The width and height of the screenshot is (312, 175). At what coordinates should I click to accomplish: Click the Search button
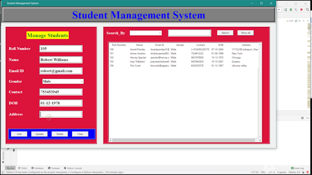click(x=225, y=33)
